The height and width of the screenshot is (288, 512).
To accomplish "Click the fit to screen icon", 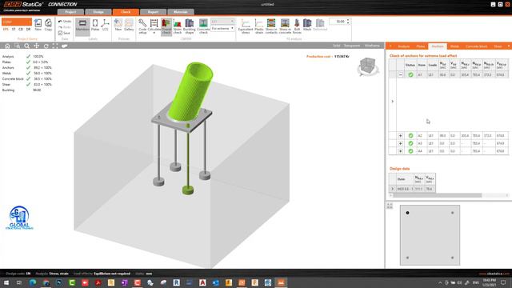I will pos(55,46).
